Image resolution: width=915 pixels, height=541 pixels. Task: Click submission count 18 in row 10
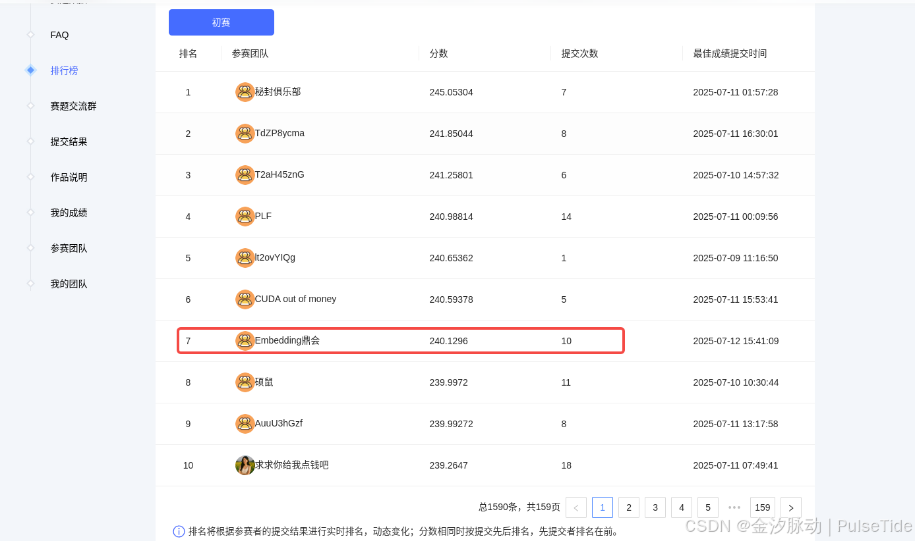pyautogui.click(x=566, y=465)
